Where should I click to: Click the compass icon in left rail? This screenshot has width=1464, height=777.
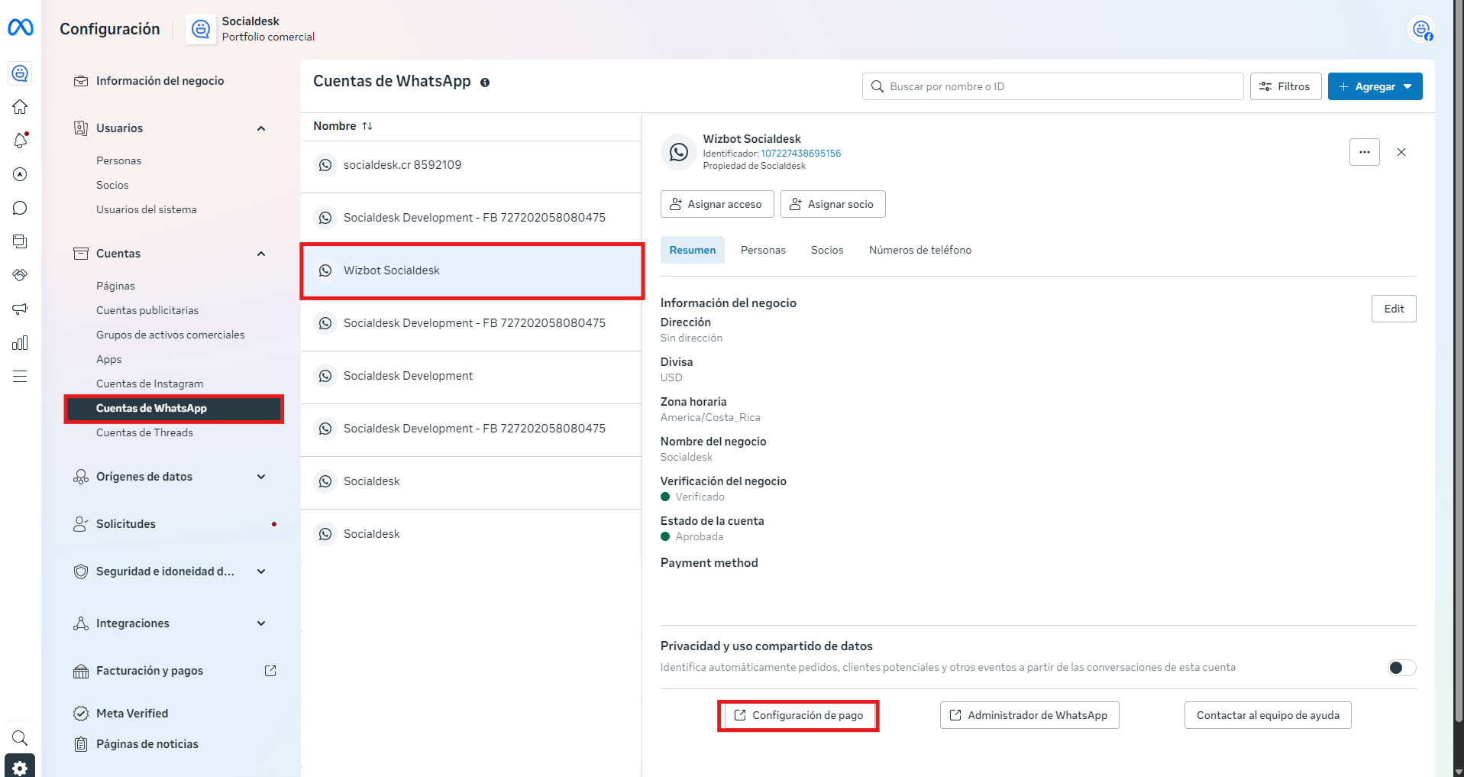[x=21, y=174]
